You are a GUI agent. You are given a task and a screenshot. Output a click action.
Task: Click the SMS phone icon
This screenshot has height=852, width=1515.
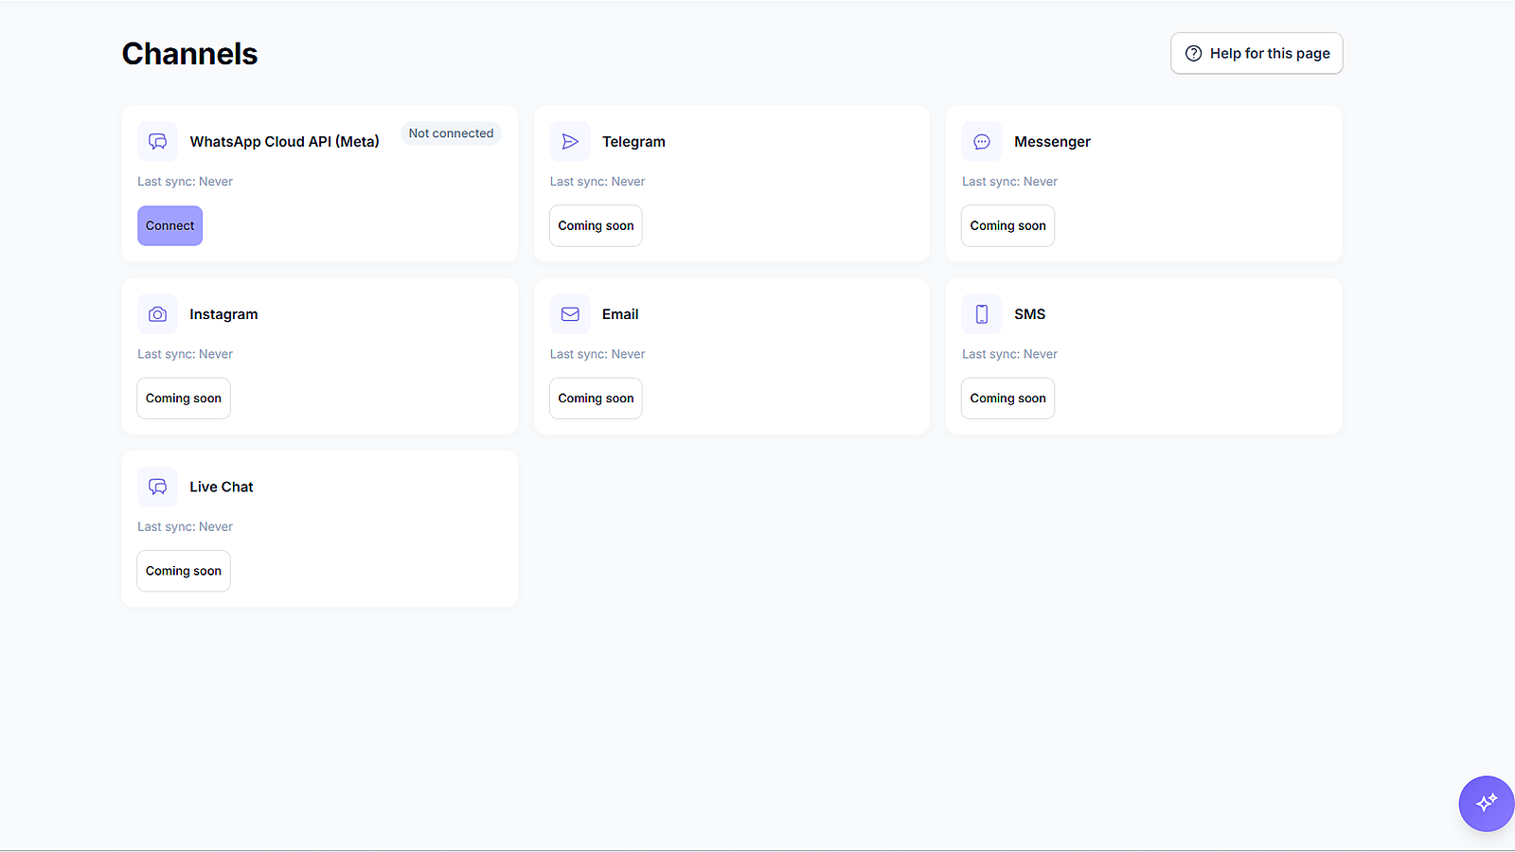982,314
